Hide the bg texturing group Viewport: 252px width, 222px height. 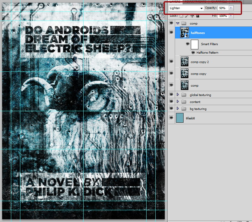coord(171,108)
